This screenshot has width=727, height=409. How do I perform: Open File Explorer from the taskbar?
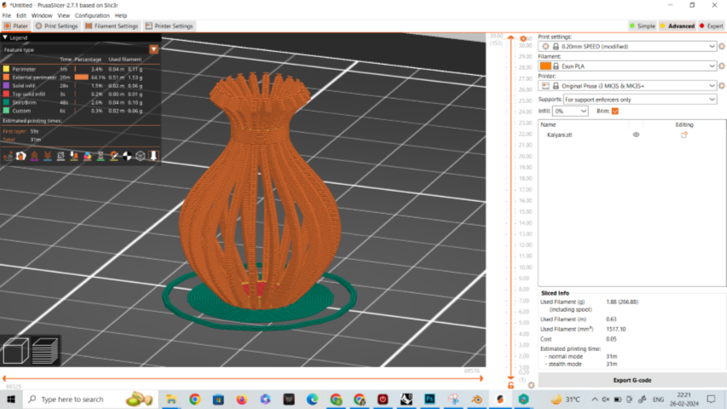click(x=171, y=400)
